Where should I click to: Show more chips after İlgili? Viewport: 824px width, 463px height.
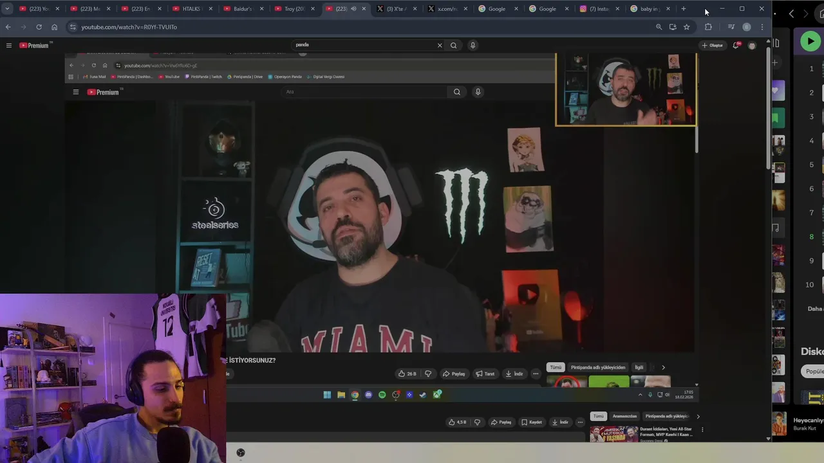[x=663, y=367]
